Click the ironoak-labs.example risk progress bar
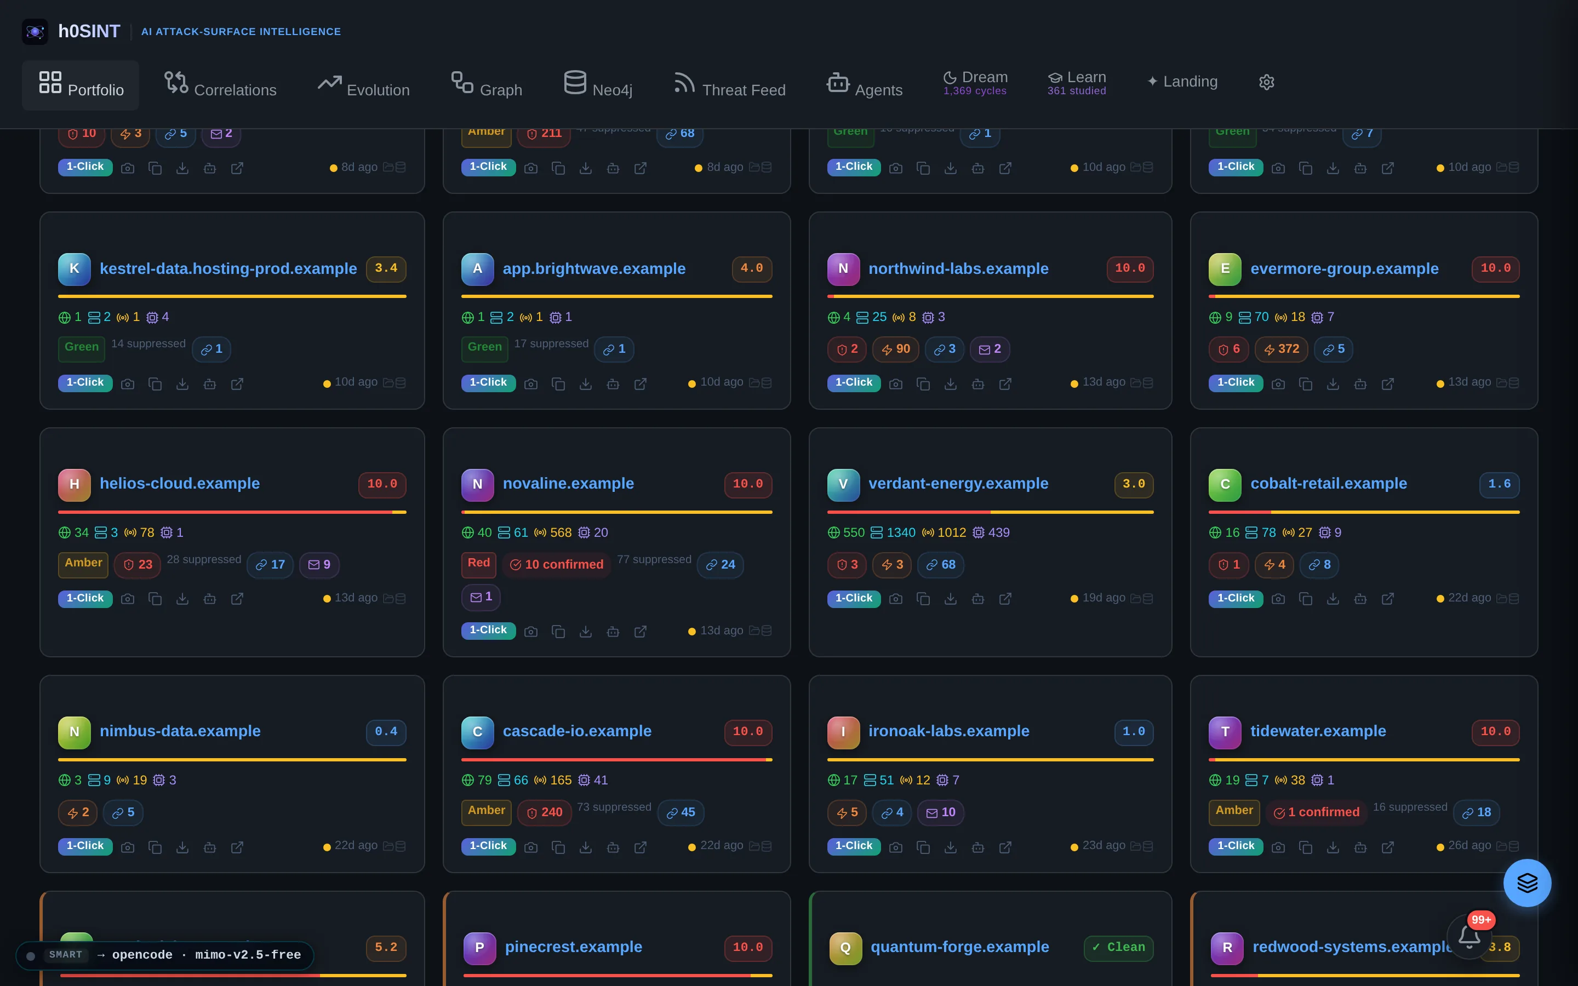The width and height of the screenshot is (1578, 986). point(990,760)
